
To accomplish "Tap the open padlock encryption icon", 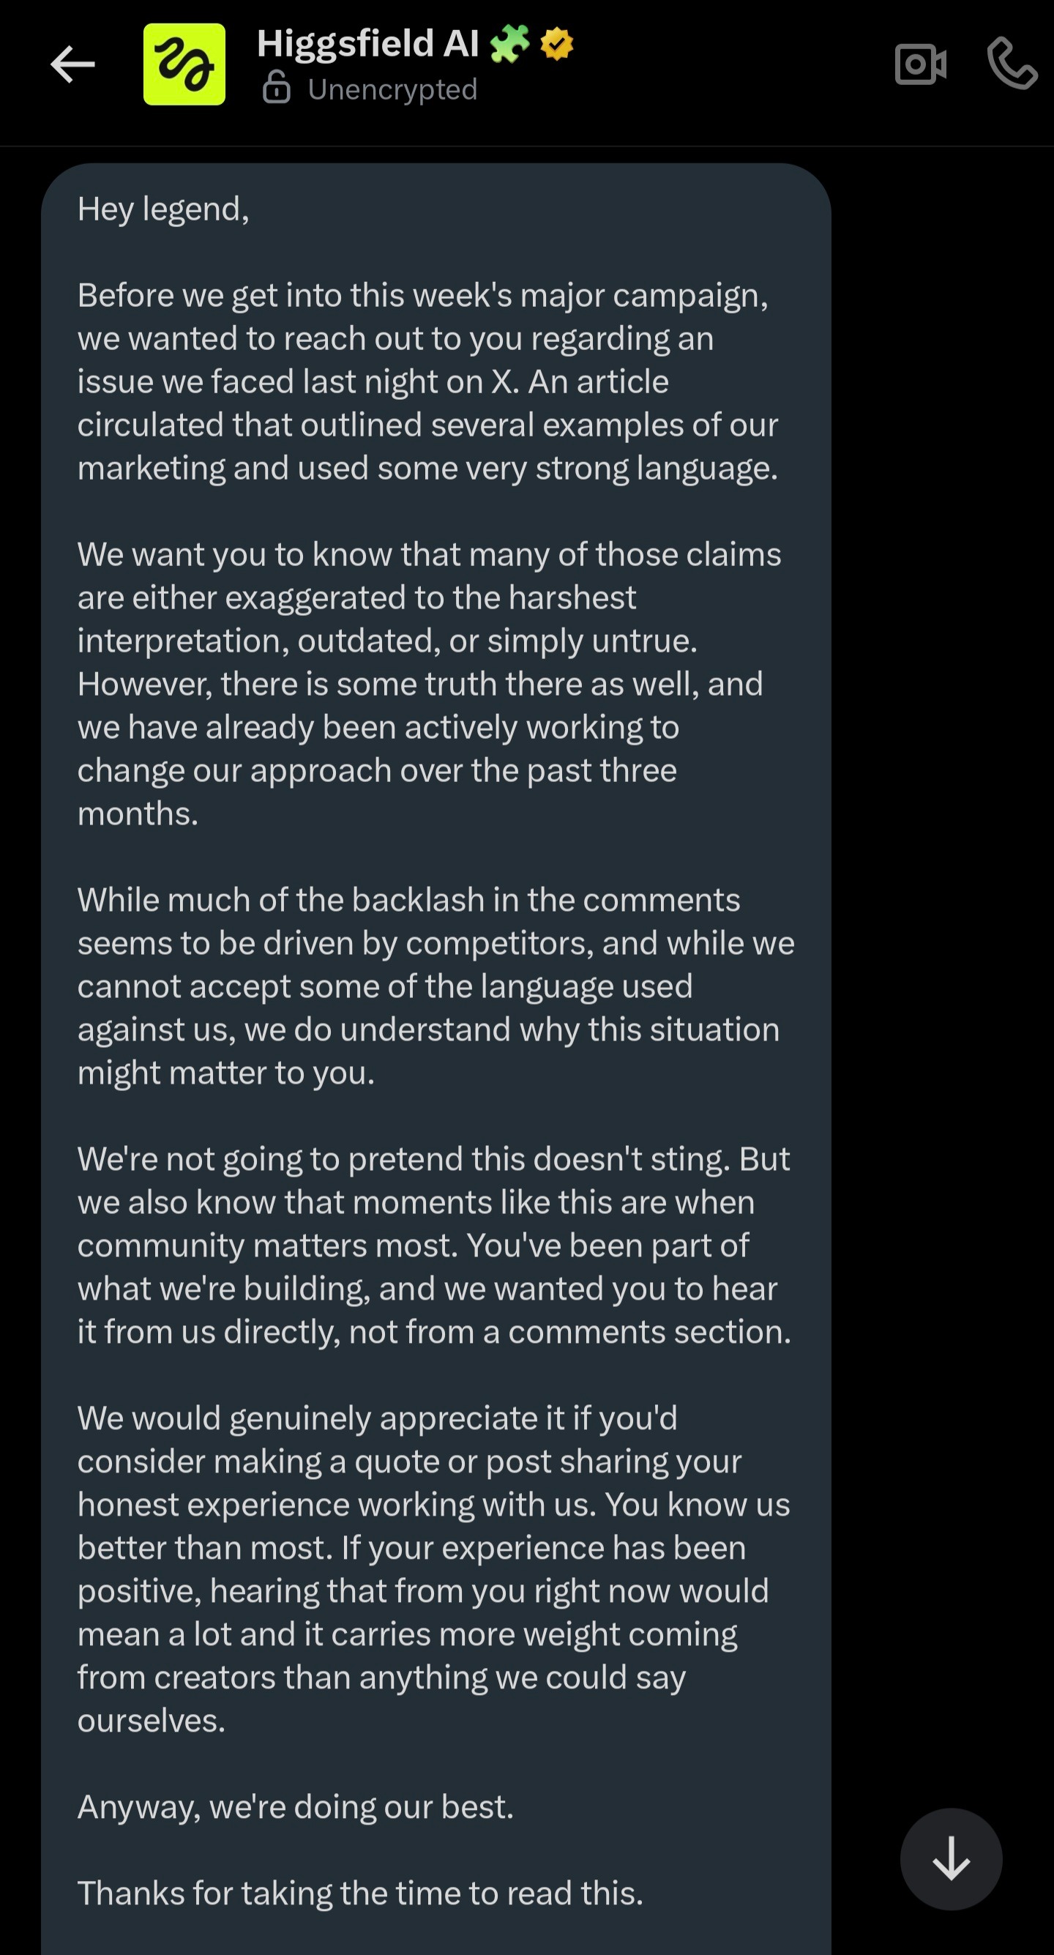I will pos(276,88).
